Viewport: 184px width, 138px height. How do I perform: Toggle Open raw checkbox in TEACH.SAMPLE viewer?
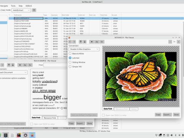[x=31, y=124]
